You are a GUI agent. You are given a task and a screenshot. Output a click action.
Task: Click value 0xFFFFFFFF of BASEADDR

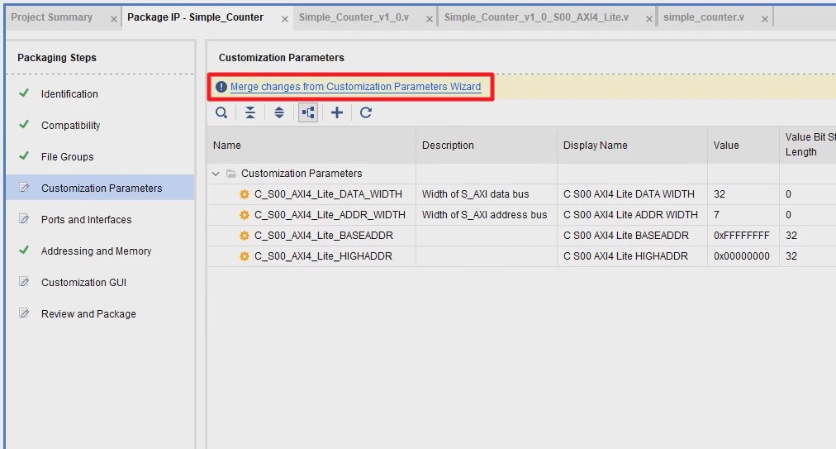742,236
